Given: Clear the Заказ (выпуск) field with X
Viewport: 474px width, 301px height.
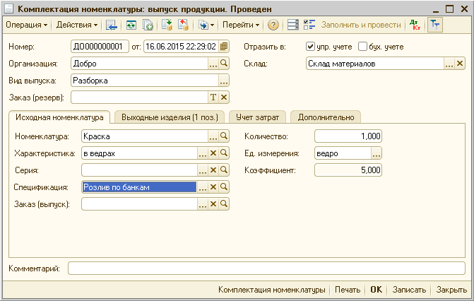Looking at the screenshot, I should click(213, 204).
